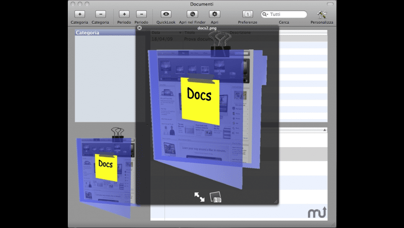Viewport: 404px width, 228px height.
Task: Click the docs2.png panel title
Action: pos(207,28)
